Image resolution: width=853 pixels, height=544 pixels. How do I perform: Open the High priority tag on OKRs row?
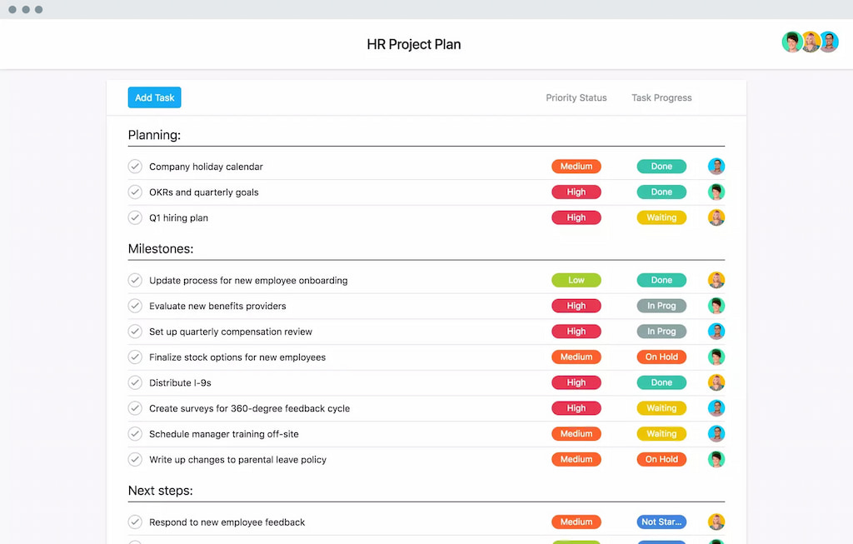tap(576, 192)
